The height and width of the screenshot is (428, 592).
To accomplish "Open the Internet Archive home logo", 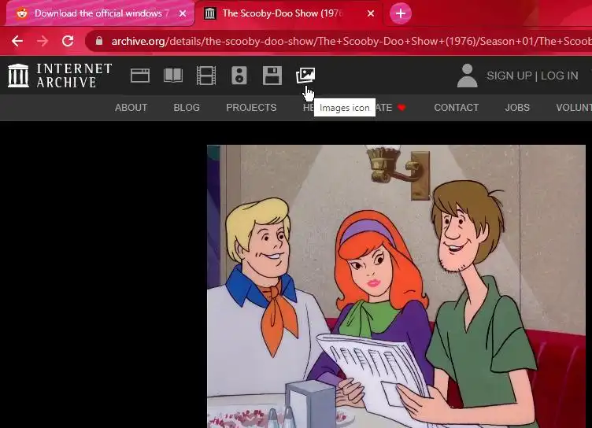I will [x=60, y=75].
